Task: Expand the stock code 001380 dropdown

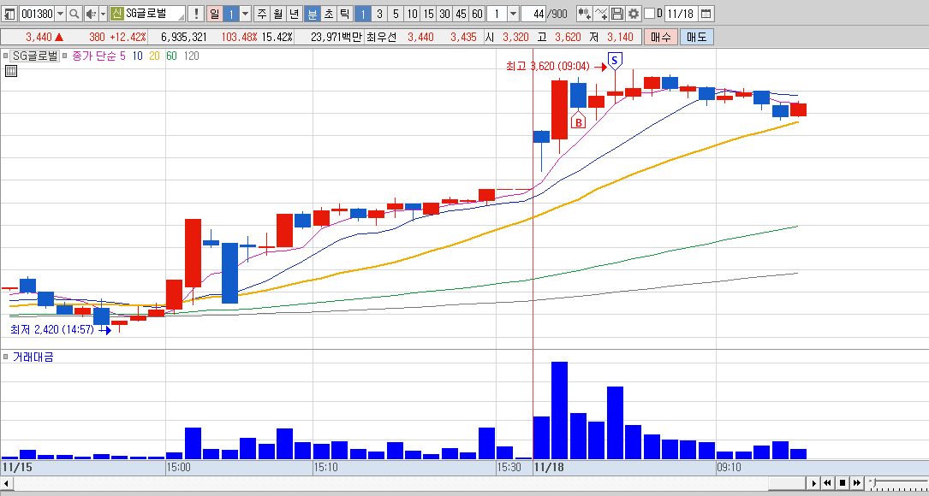Action: coord(60,14)
